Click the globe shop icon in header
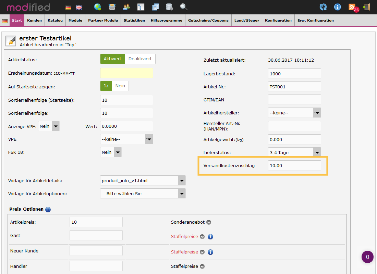Image resolution: width=377 pixels, height=274 pixels. [x=98, y=7]
